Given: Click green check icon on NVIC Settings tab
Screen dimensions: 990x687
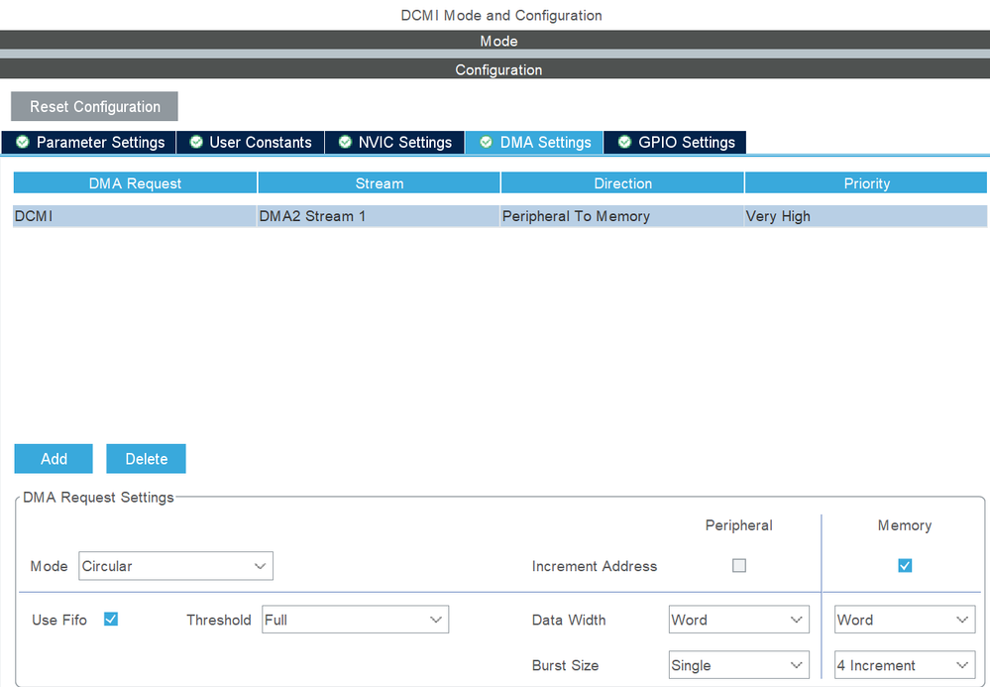Looking at the screenshot, I should click(x=345, y=142).
